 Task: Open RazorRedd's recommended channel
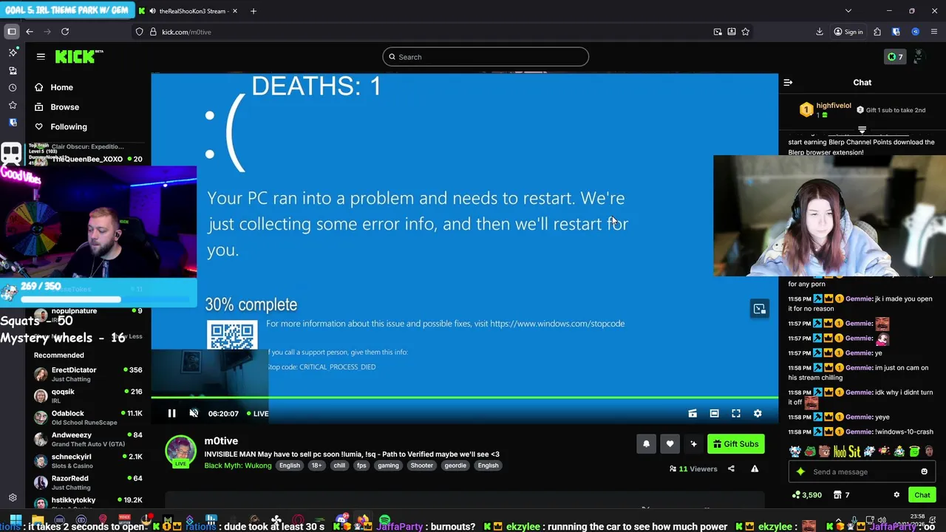coord(88,482)
